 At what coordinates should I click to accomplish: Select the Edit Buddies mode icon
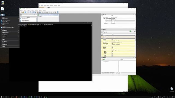38,12
